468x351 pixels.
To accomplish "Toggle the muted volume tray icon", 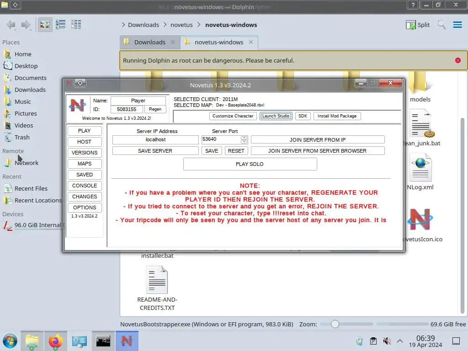I will 387,341.
